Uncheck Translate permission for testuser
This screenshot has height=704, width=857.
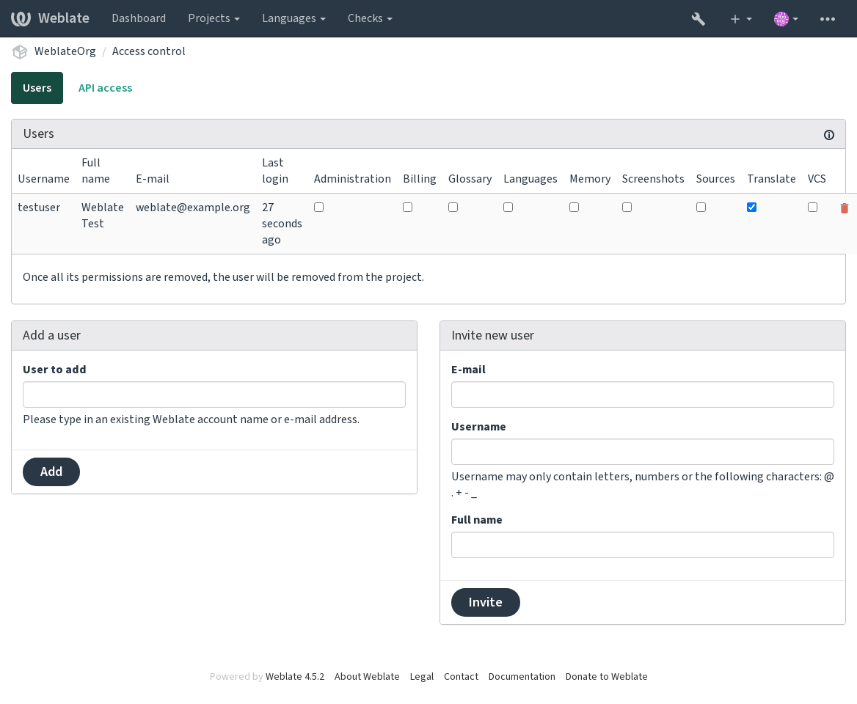click(x=751, y=207)
